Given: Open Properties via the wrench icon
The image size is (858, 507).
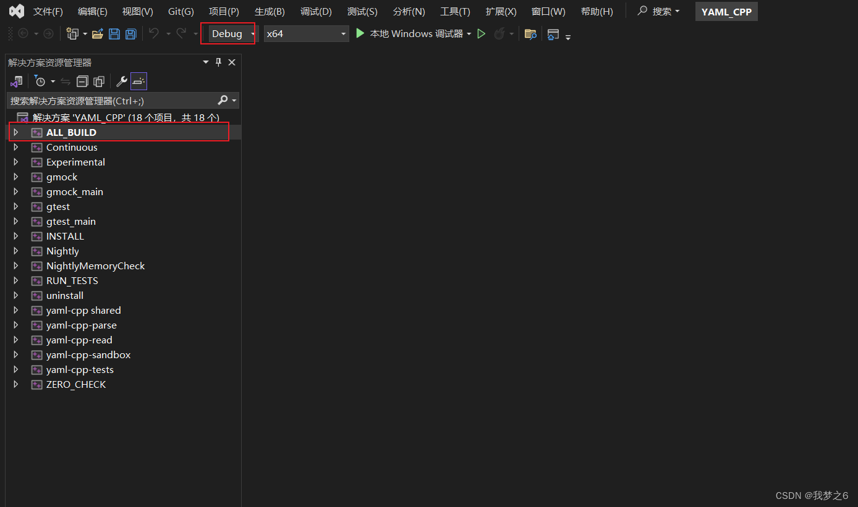Looking at the screenshot, I should coord(121,81).
